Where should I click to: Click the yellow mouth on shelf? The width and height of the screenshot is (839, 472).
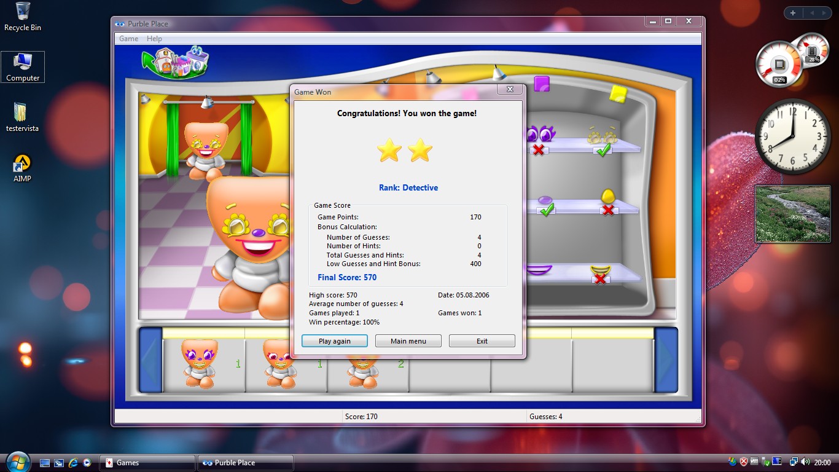pyautogui.click(x=600, y=270)
